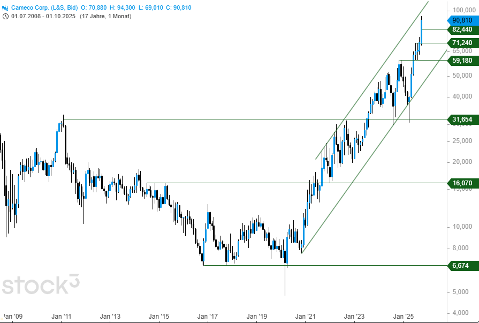Screen dimensions: 479x323
Task: Select the 6,674 low level label
Action: point(463,266)
